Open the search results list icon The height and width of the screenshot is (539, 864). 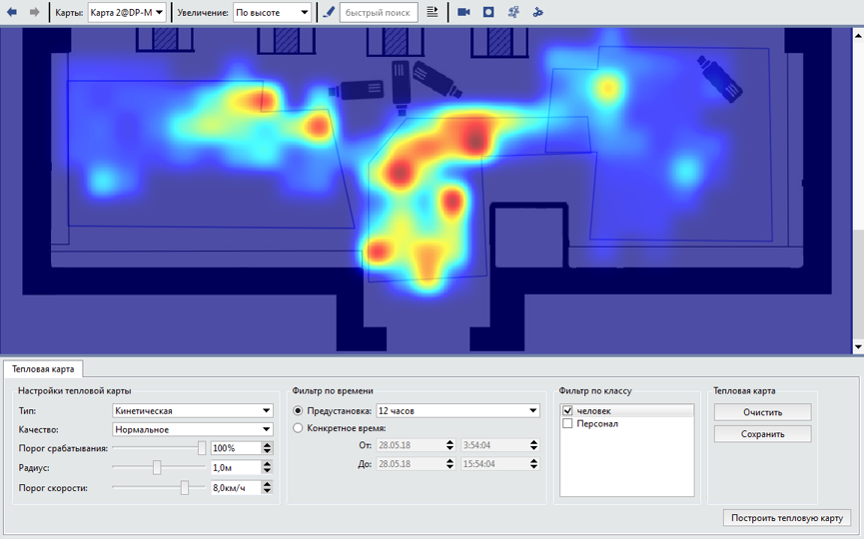[x=432, y=12]
